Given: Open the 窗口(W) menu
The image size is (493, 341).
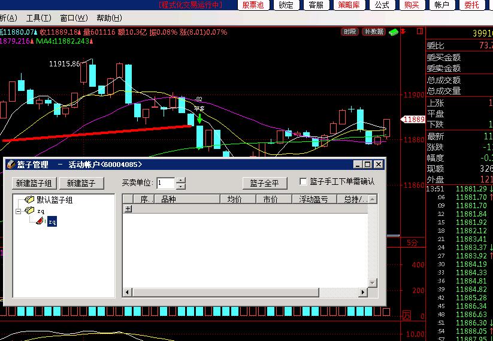Looking at the screenshot, I should [74, 18].
